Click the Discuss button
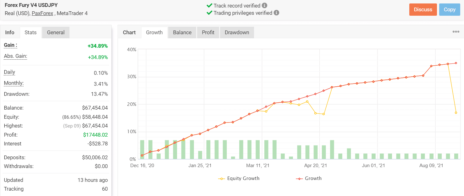464x196 pixels. tap(423, 9)
